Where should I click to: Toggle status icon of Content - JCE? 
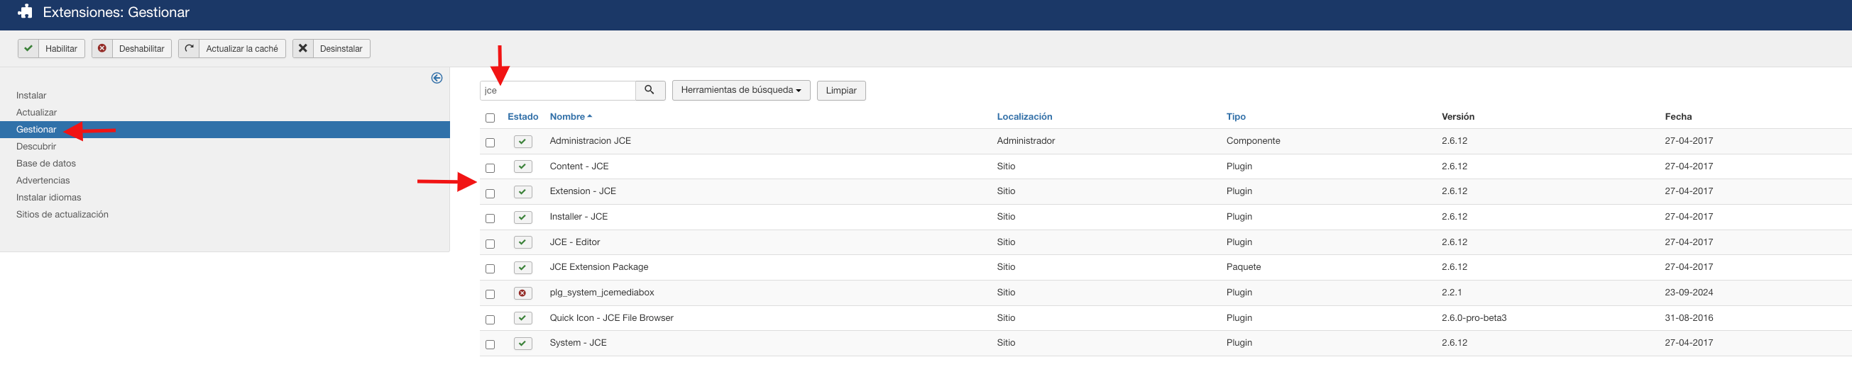pyautogui.click(x=522, y=166)
